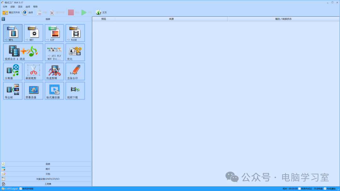Screen dimensions: 340x191
Task: Choose the GIF conversion icon
Action: pyautogui.click(x=54, y=33)
